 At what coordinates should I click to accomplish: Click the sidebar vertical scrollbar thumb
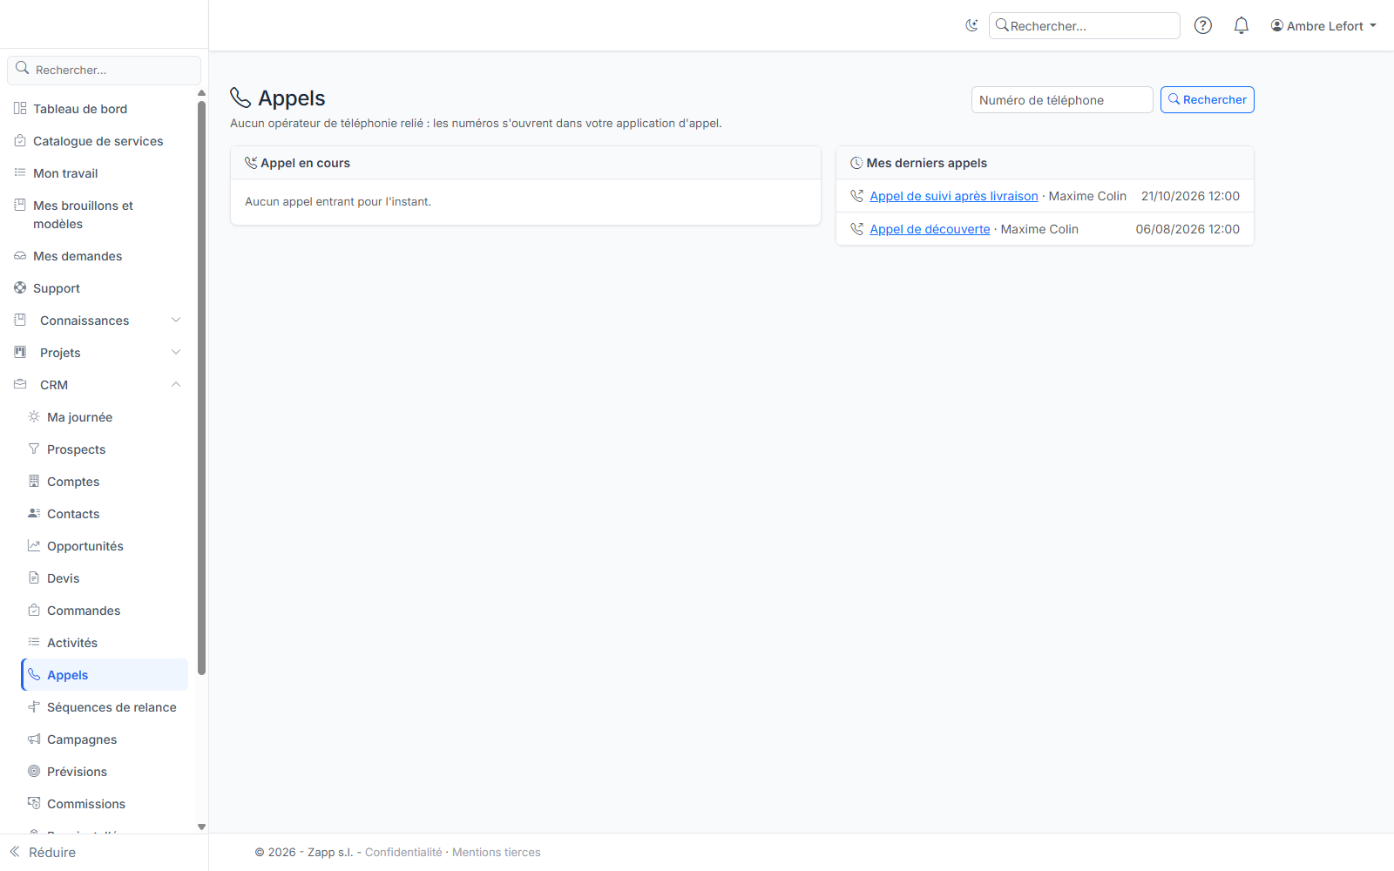click(202, 388)
